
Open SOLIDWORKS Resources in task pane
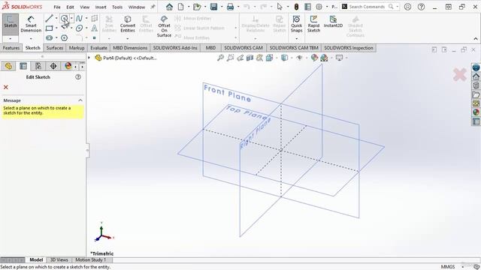[x=476, y=76]
